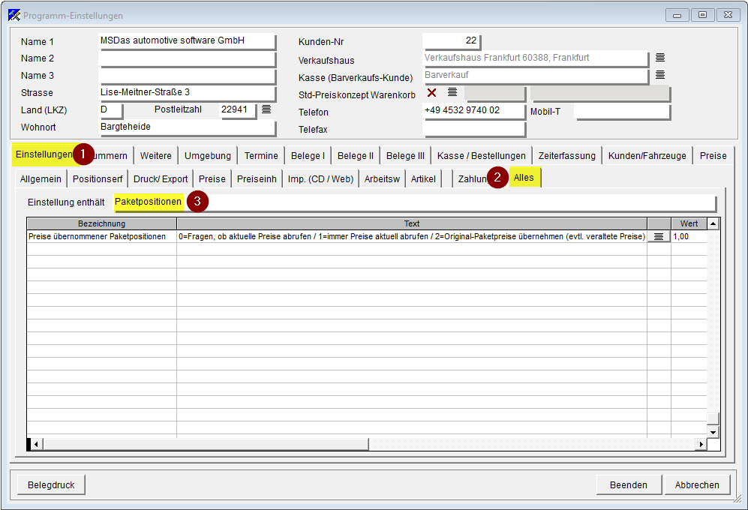Click the table's scroll-left arrow
748x510 pixels.
tap(36, 444)
